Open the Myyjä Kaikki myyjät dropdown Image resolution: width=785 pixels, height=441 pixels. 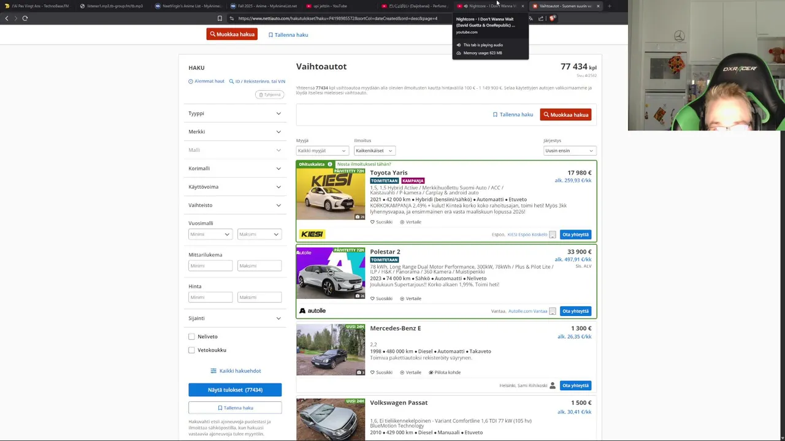322,151
